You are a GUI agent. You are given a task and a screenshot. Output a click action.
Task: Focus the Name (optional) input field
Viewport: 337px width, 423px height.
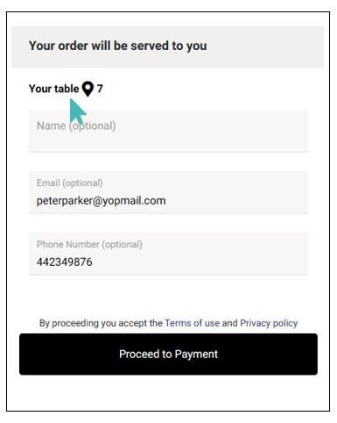pos(168,131)
